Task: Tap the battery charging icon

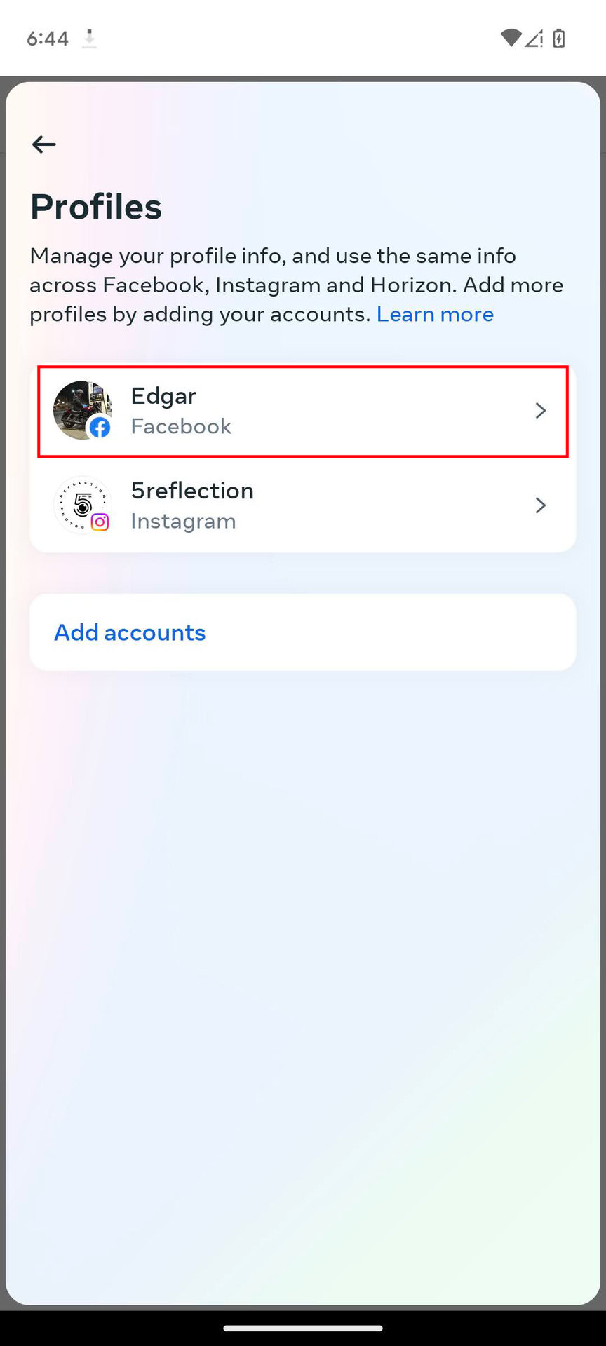Action: pos(559,38)
